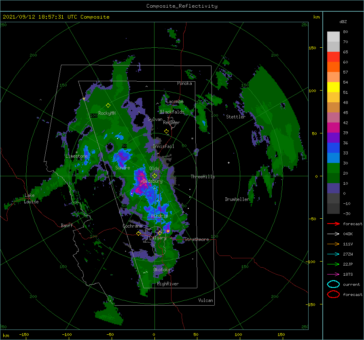Screen dimensions: 364x340
Task: Click the red swatch between 65 and 60 dBZ
Action: click(333, 57)
